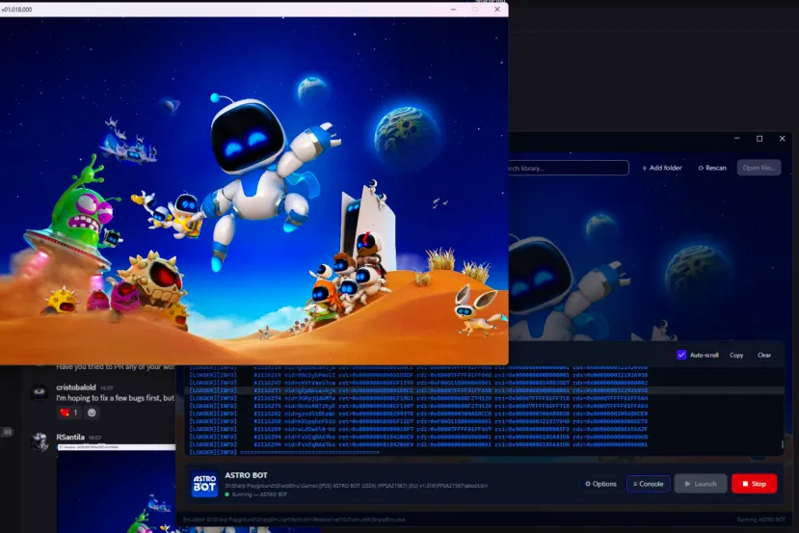
Task: Copy the console log output
Action: click(x=736, y=355)
